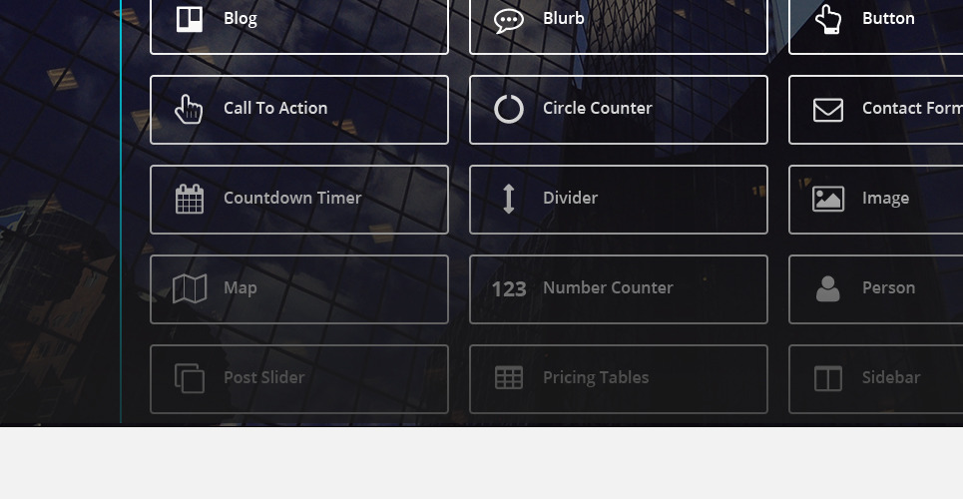Screen dimensions: 963x499
Task: Click the Contact Form envelope icon
Action: (828, 109)
